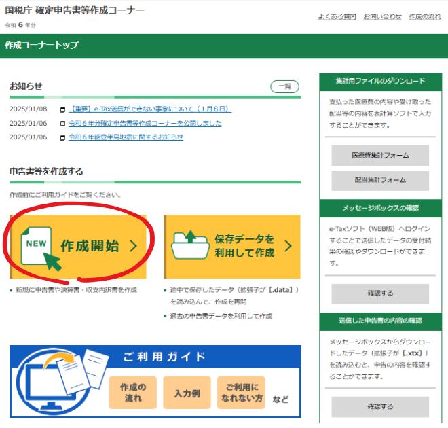Image resolution: width=448 pixels, height=428 pixels.
Task: Click the NEW document icon in 作成開始
Action: point(36,246)
